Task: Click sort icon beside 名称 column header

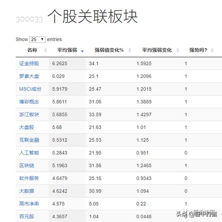Action: 45,50
